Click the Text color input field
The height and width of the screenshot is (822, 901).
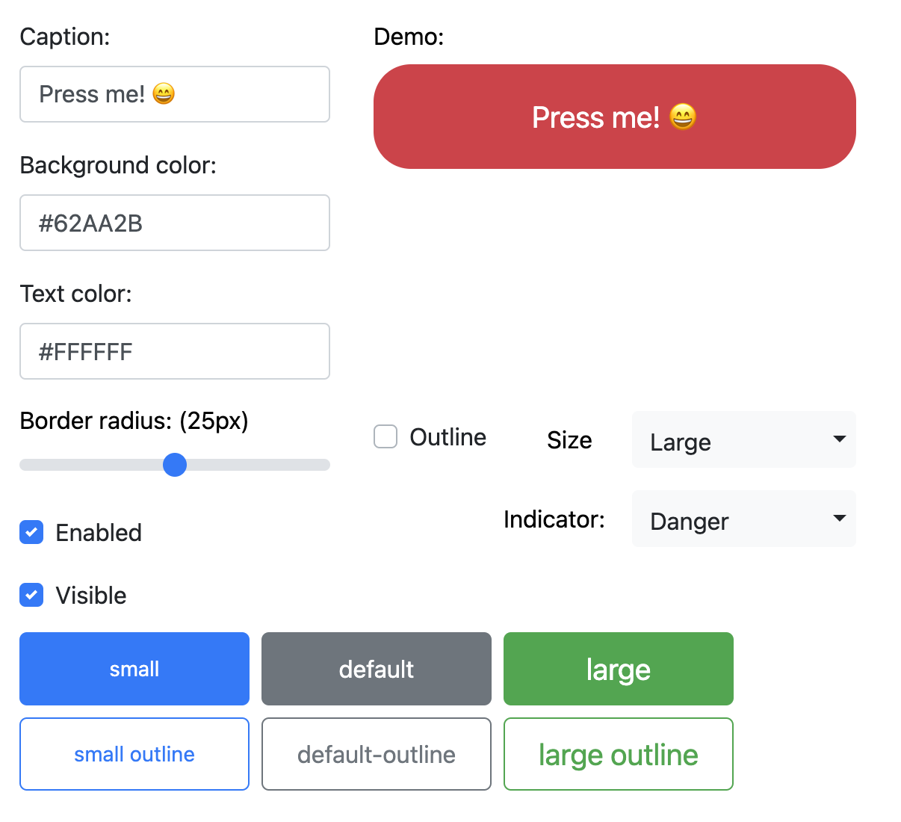[174, 351]
